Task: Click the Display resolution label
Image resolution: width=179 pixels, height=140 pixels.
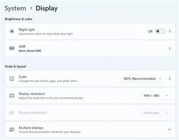Action: click(32, 94)
